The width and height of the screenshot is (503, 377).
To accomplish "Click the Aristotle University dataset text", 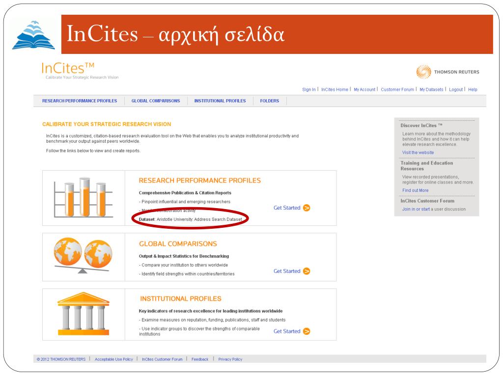I will coord(199,219).
